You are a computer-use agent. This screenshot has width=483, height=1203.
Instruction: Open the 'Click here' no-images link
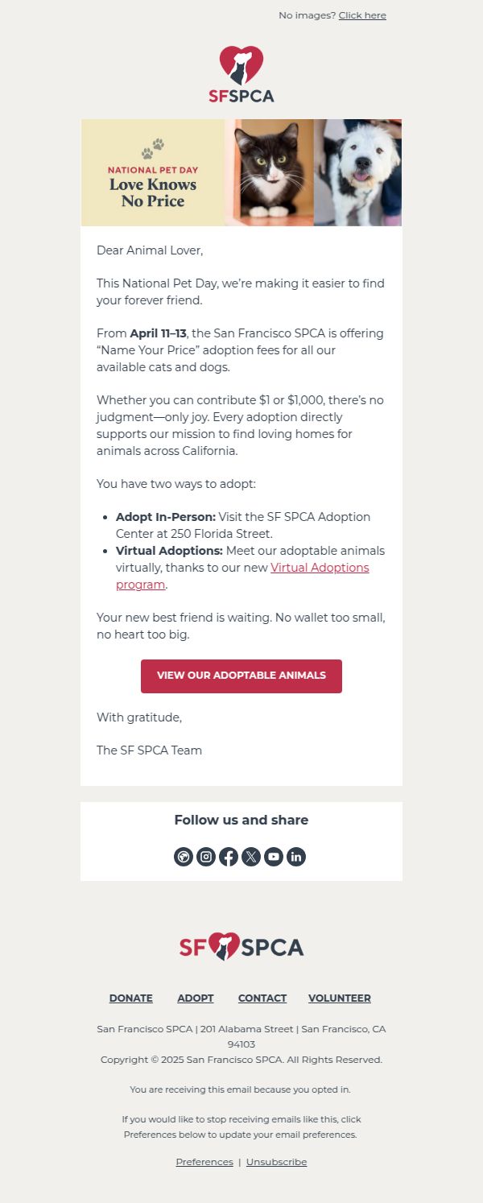tap(362, 15)
